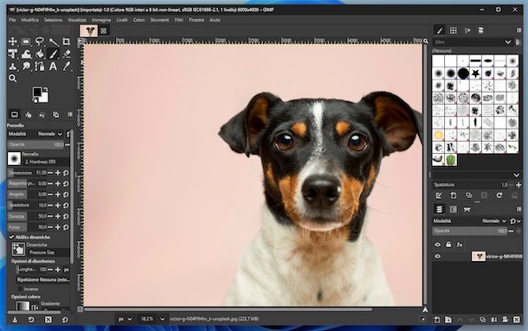This screenshot has height=331, width=528.
Task: Select the Color Picker eyedropper tool
Action: tap(67, 67)
